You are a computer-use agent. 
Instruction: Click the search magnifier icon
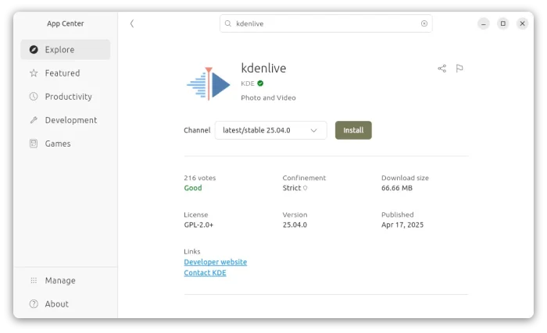(x=228, y=23)
